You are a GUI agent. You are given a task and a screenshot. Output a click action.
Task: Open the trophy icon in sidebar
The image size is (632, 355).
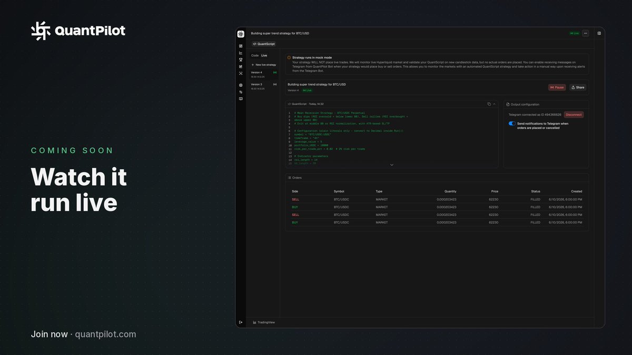[x=241, y=59]
